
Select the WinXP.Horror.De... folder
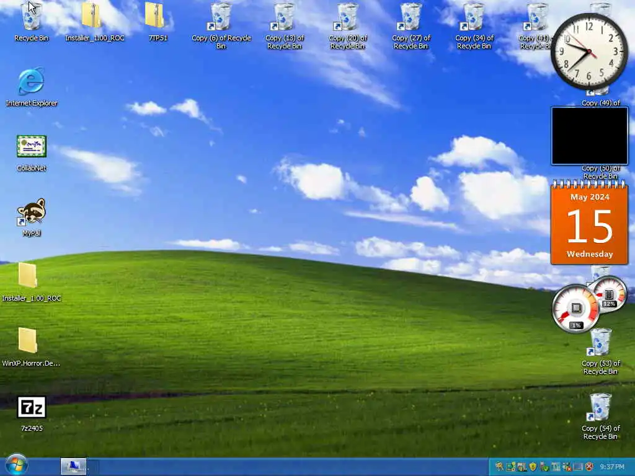coord(31,347)
